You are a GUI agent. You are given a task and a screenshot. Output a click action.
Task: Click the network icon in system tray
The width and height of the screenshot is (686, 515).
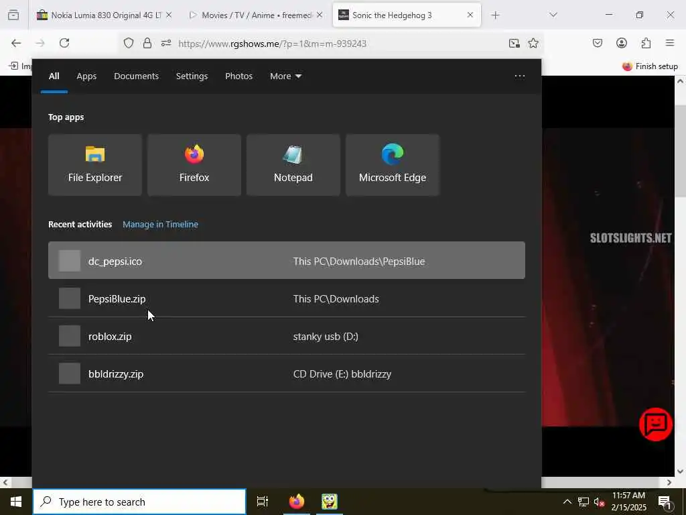click(584, 502)
